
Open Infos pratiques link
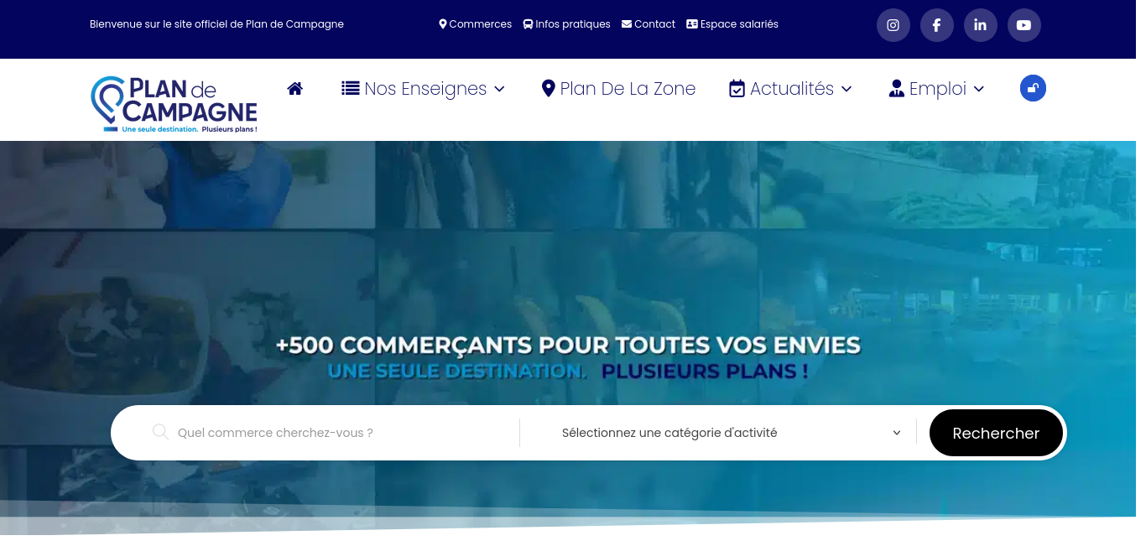[567, 24]
